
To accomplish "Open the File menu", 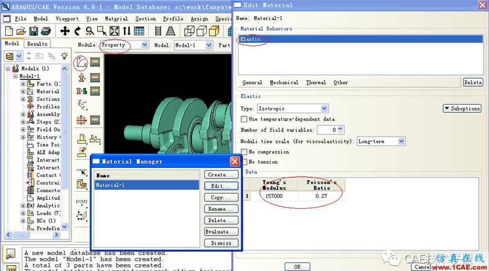I will (x=21, y=19).
